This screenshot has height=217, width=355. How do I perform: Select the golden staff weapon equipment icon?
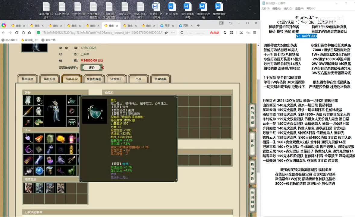(28, 111)
